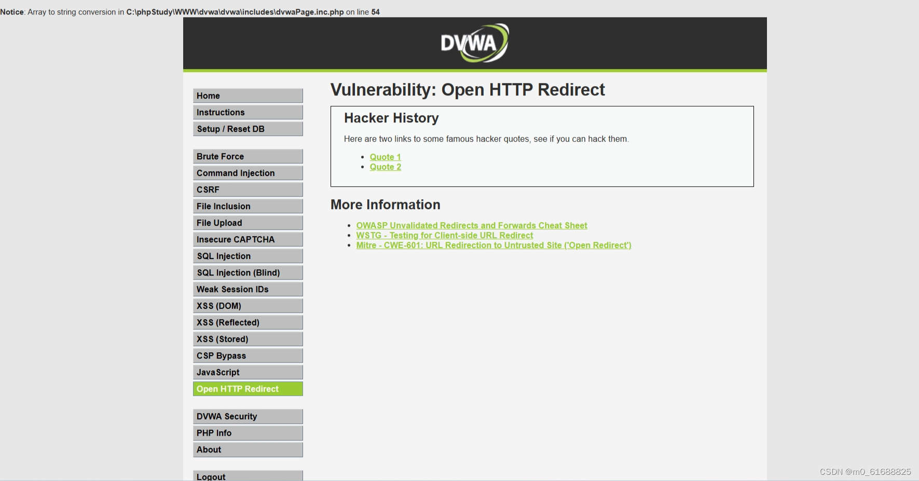
Task: Navigate to the CSRF module
Action: coord(248,189)
